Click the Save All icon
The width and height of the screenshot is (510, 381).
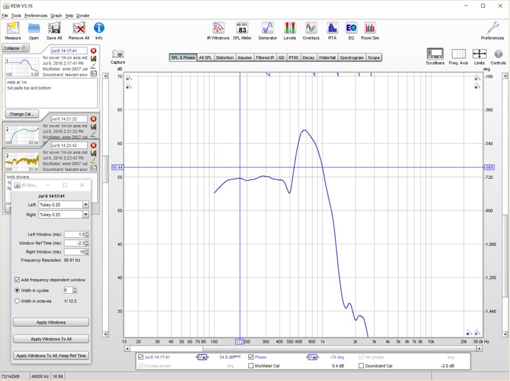[x=54, y=31]
